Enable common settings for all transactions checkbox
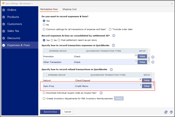 point(44,29)
